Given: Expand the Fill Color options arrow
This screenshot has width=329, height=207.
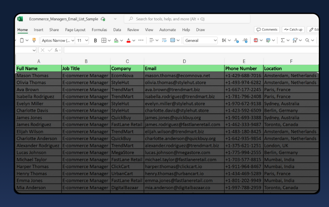Looking at the screenshot, I should click(121, 40).
